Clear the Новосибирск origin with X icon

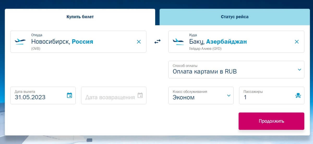coord(139,42)
